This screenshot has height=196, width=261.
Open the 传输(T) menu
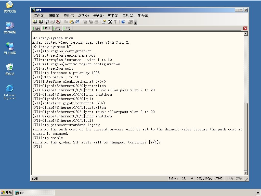tap(98, 16)
